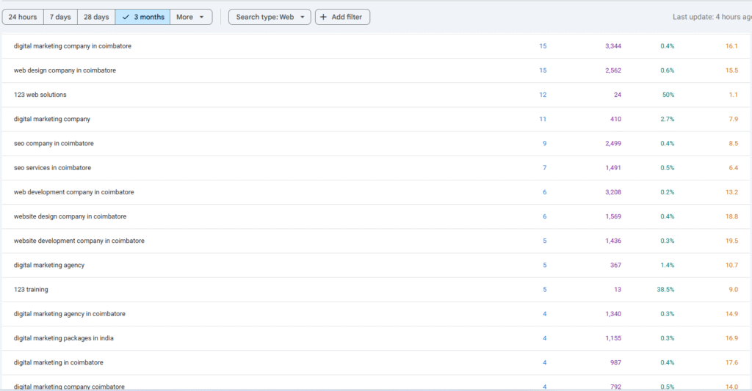
Task: Choose the 28 days date range
Action: click(96, 17)
